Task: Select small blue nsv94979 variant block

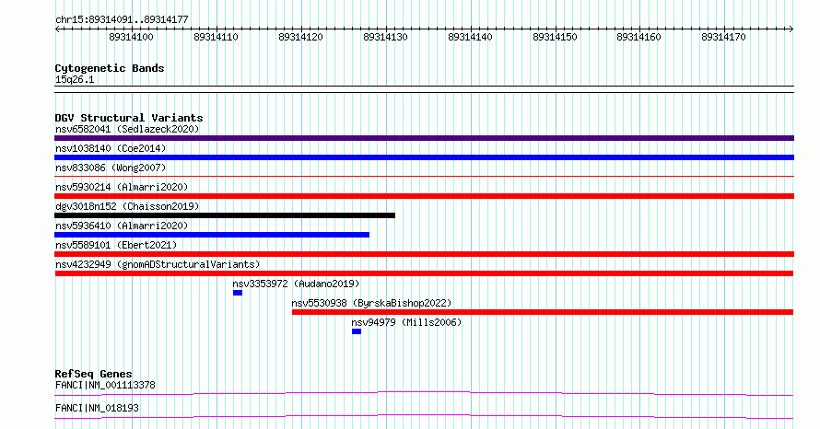Action: pos(357,331)
